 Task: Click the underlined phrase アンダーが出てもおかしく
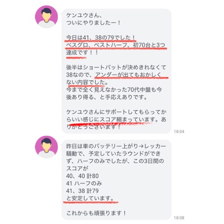(128, 75)
